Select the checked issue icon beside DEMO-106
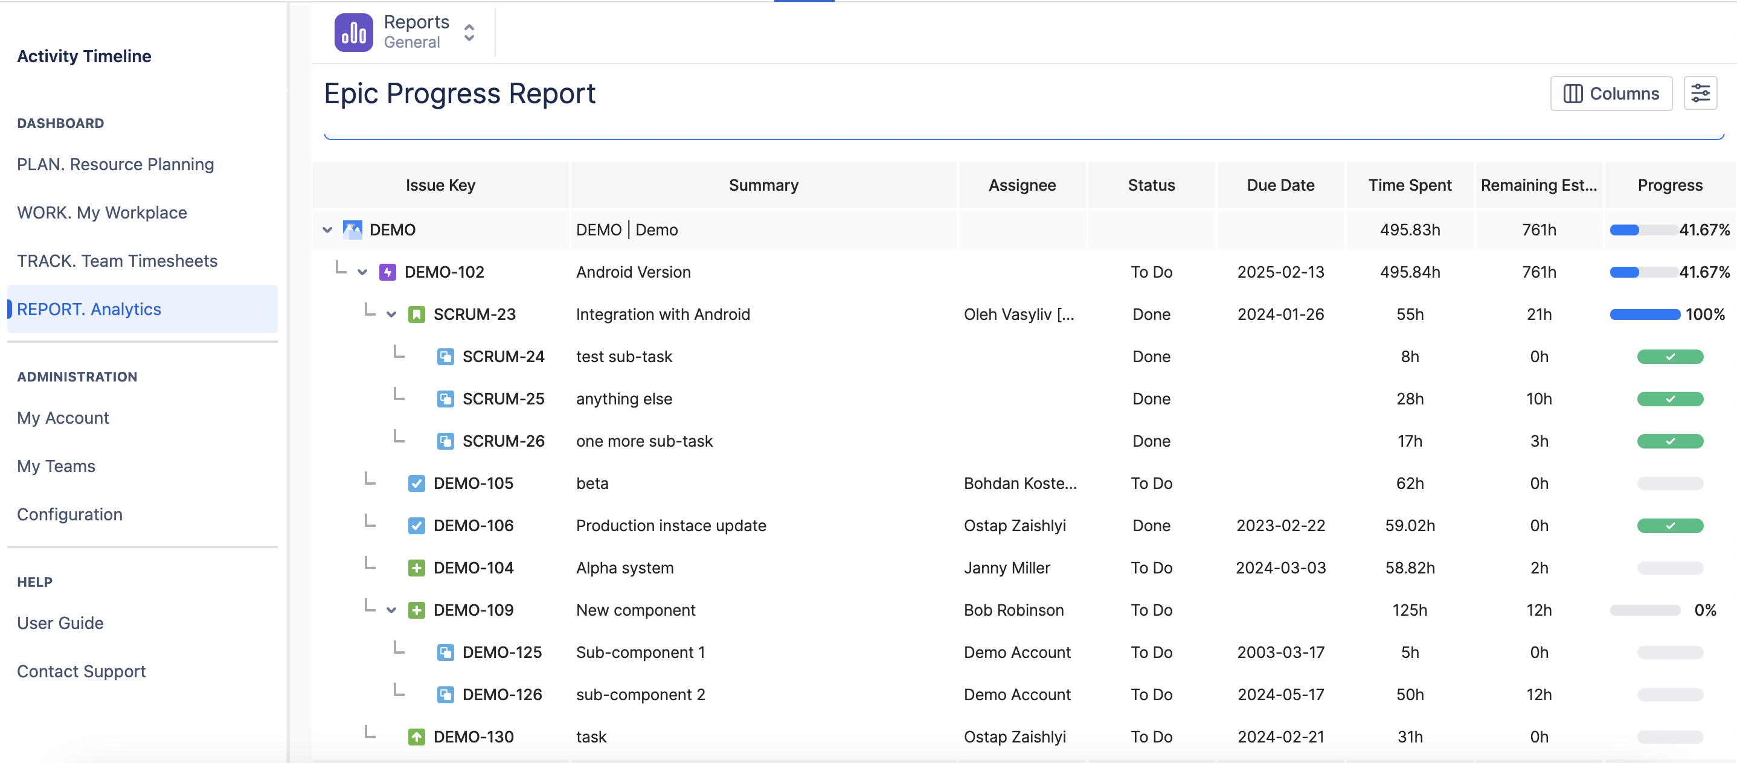Screen dimensions: 1737x763 click(417, 525)
